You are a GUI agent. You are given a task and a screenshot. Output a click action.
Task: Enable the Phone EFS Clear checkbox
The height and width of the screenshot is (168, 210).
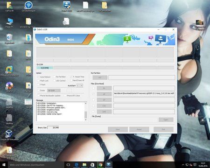pos(65,96)
